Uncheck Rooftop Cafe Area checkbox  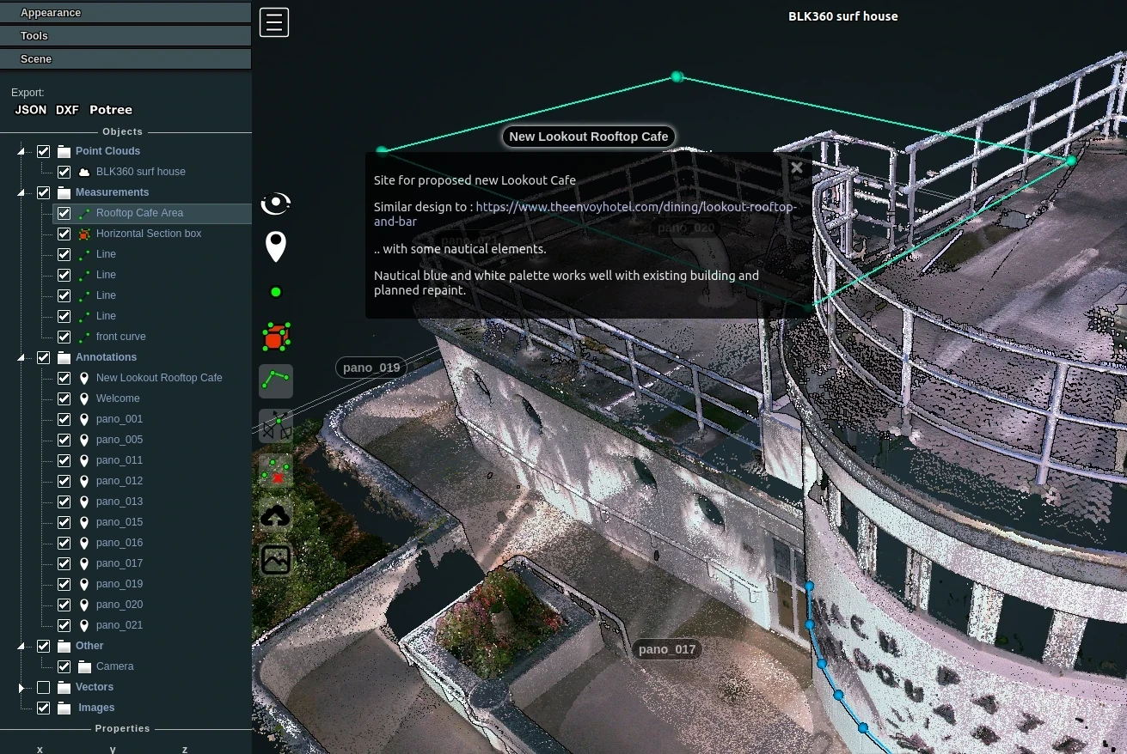click(x=64, y=213)
